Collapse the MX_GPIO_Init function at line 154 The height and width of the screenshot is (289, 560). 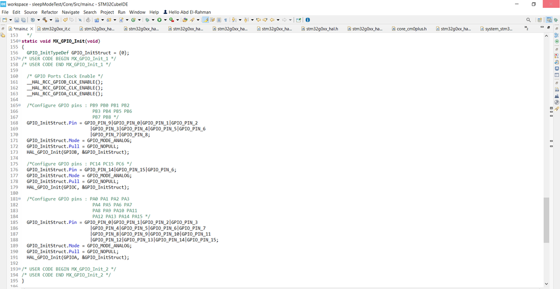[19, 41]
